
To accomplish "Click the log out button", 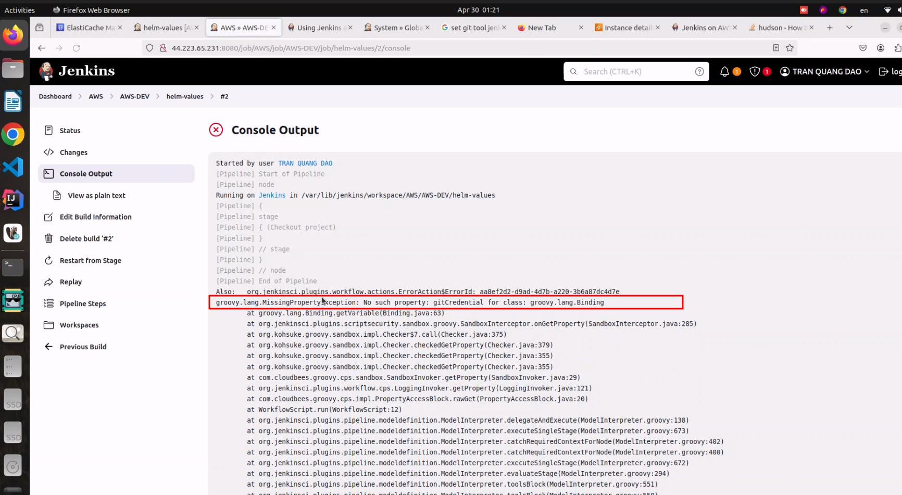I will click(x=890, y=72).
